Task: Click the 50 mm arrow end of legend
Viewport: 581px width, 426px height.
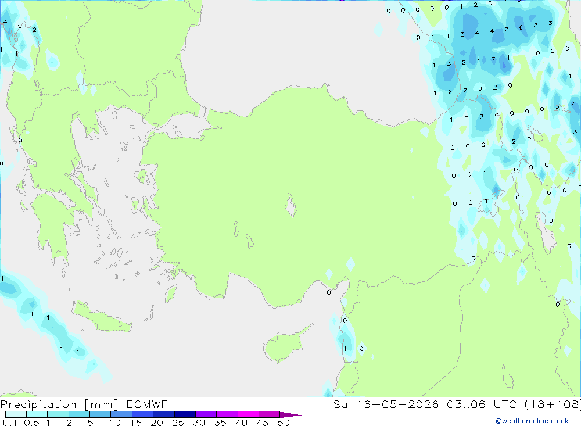Action: (x=290, y=414)
